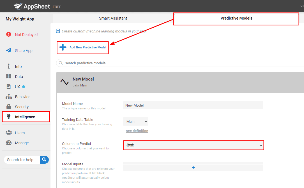Click the Info sidebar icon

pos(8,66)
